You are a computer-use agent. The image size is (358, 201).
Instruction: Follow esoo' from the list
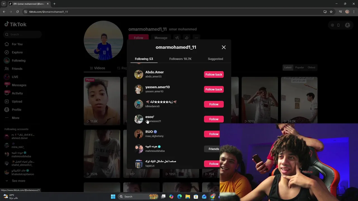[x=214, y=119]
